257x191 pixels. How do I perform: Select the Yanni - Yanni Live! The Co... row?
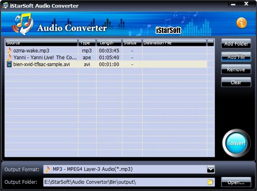click(106, 57)
